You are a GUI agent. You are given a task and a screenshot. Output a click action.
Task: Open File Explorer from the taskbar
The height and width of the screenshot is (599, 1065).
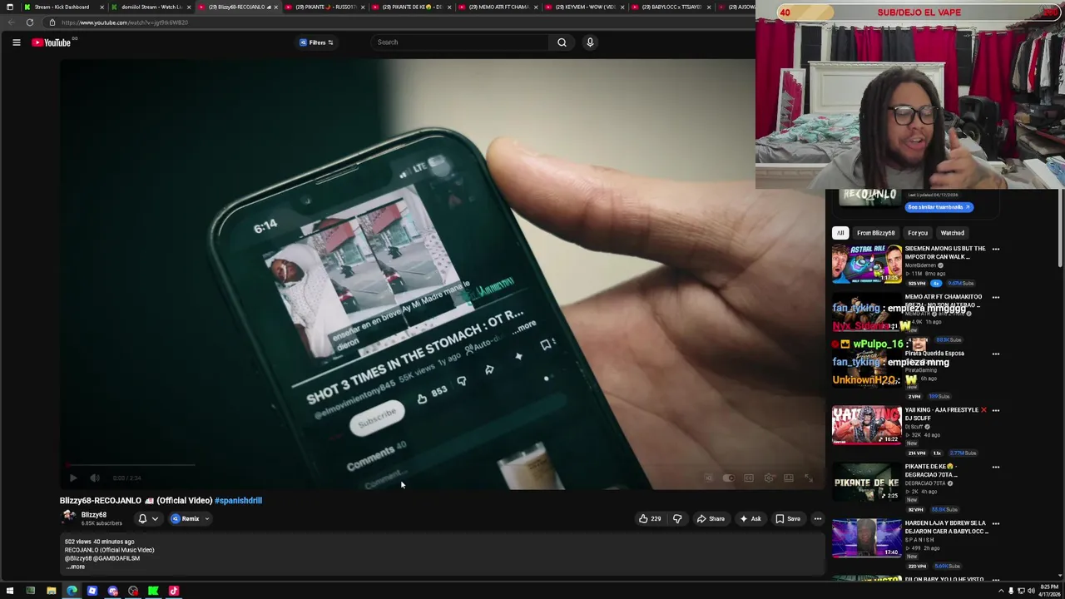pyautogui.click(x=51, y=591)
